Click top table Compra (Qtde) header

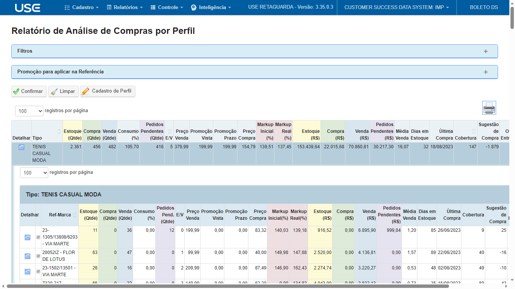(x=92, y=131)
